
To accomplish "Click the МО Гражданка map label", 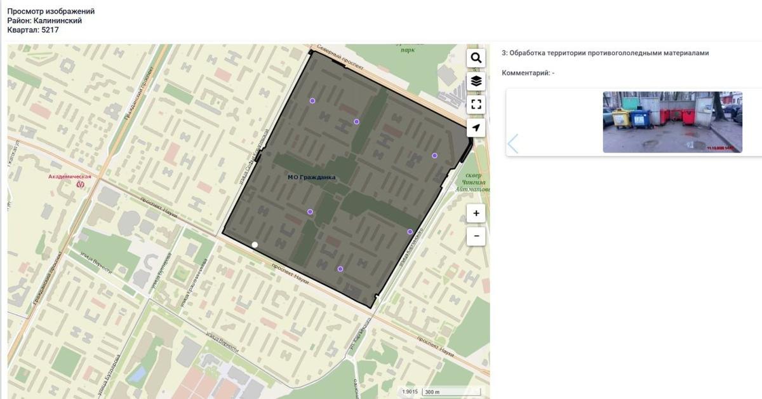I will (x=311, y=177).
